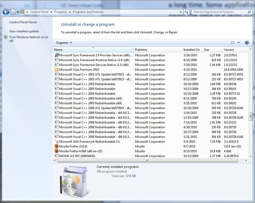Click the Back navigation arrow button
The image size is (255, 203).
pos(6,12)
